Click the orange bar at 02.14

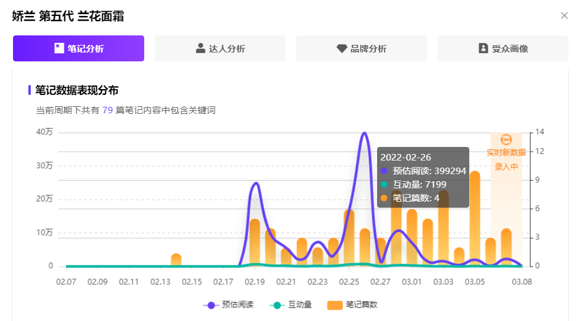176,260
